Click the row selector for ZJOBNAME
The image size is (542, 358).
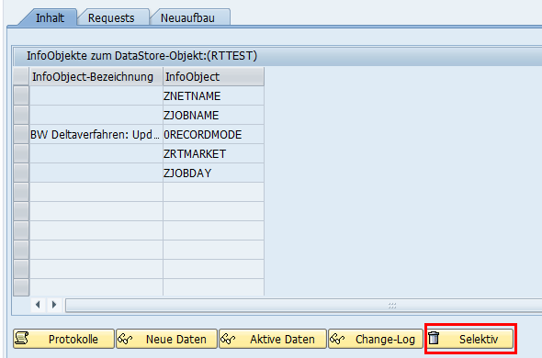pyautogui.click(x=21, y=116)
